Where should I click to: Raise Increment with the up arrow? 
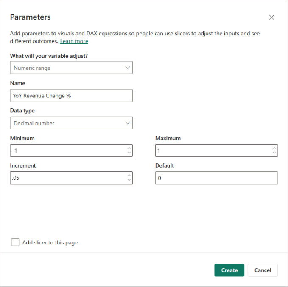[129, 176]
